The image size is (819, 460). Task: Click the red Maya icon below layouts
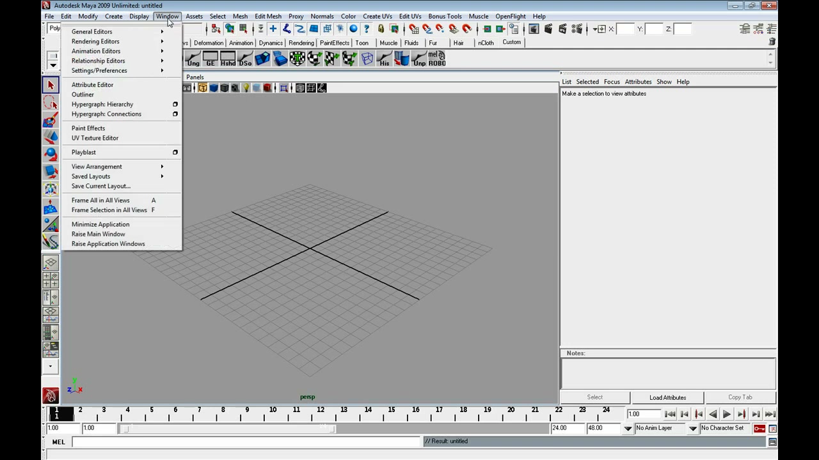(x=51, y=395)
